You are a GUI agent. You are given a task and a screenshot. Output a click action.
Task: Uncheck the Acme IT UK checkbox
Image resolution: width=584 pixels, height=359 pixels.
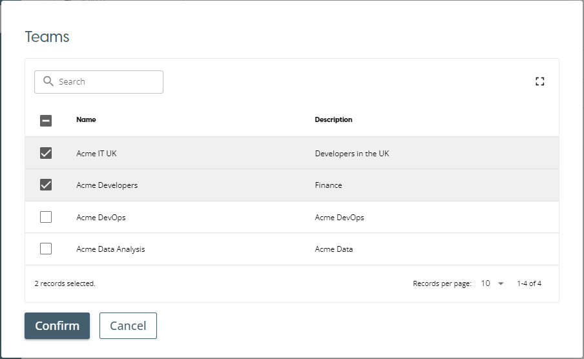pyautogui.click(x=46, y=153)
